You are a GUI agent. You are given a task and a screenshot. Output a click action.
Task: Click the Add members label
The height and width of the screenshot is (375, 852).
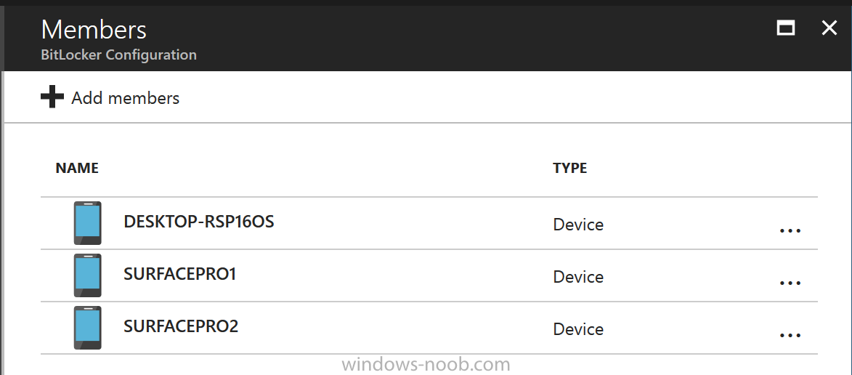[x=126, y=98]
